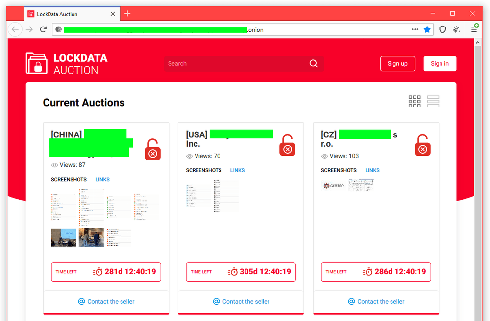The height and width of the screenshot is (321, 490).
Task: Click the crossed padlock on the USA auction
Action: tap(287, 145)
